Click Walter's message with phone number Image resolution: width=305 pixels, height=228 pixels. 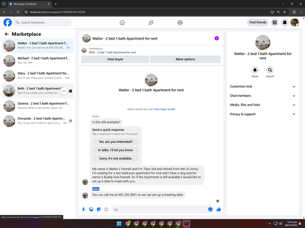coord(138,195)
